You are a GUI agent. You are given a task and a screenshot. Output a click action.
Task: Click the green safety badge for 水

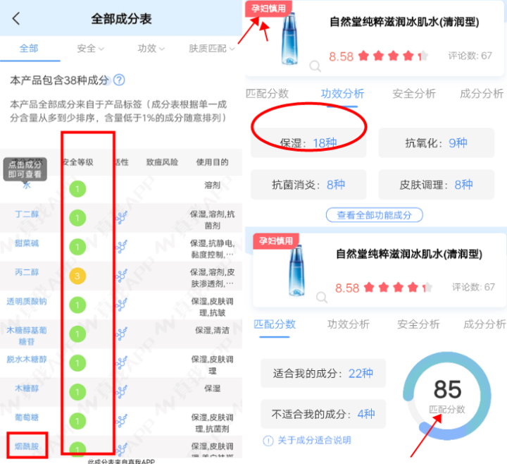[77, 189]
